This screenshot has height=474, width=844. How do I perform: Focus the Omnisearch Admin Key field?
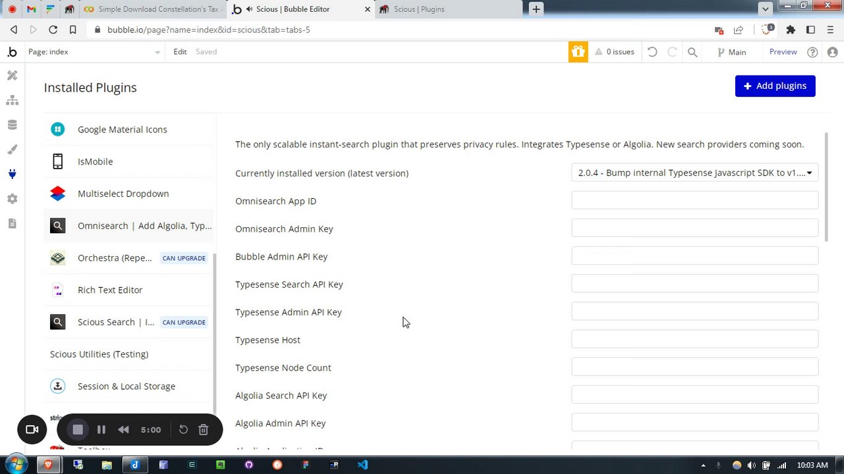point(694,228)
